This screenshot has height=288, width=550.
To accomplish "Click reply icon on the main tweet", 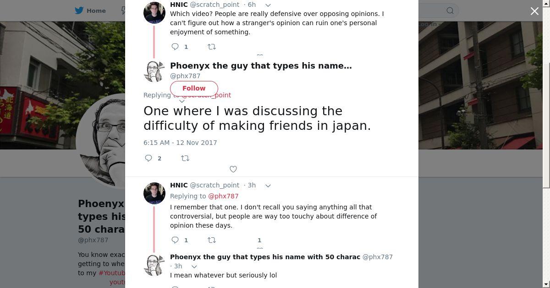I will (x=148, y=158).
